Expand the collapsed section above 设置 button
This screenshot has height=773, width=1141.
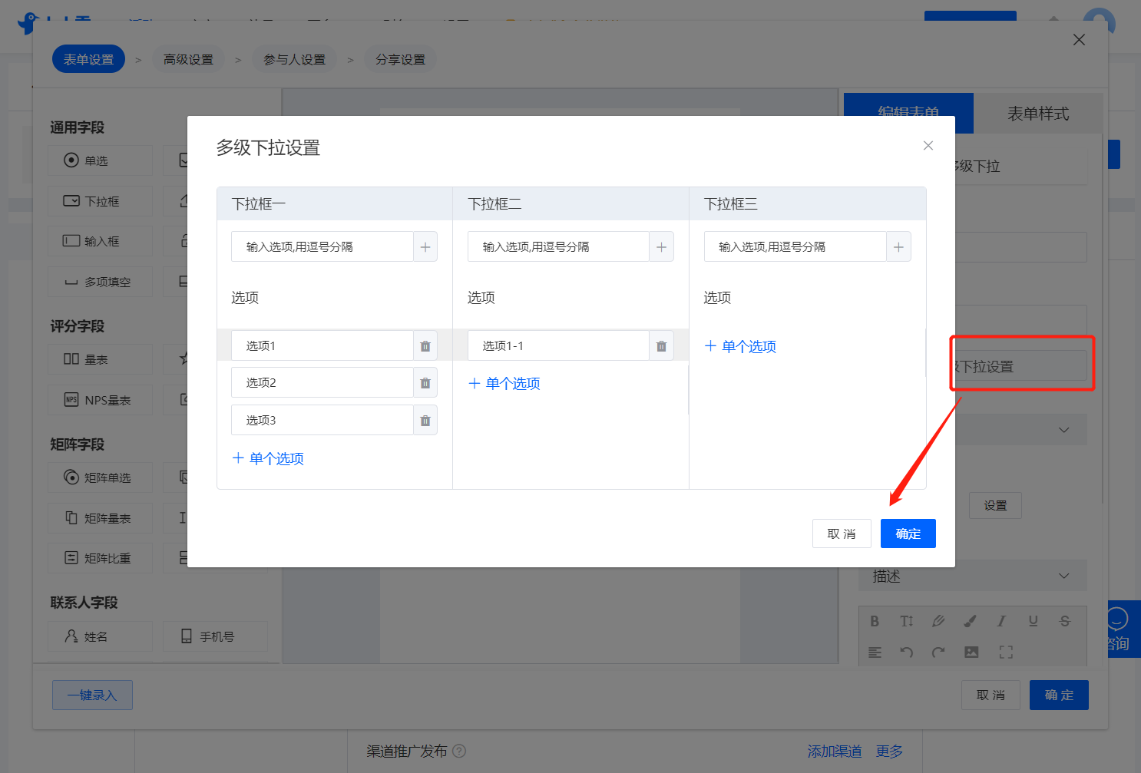1063,430
